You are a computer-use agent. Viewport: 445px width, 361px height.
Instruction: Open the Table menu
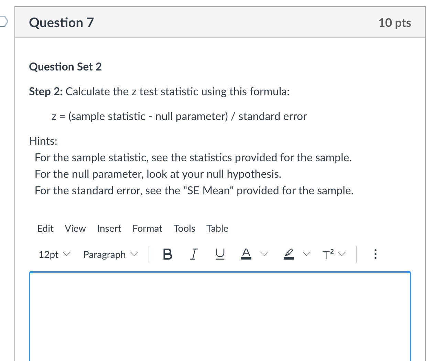point(217,228)
